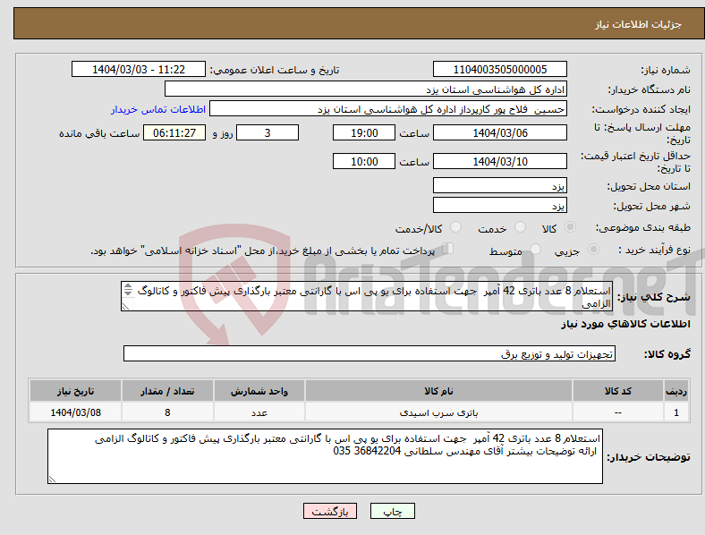Select the جزیی purchase type radio

593,249
